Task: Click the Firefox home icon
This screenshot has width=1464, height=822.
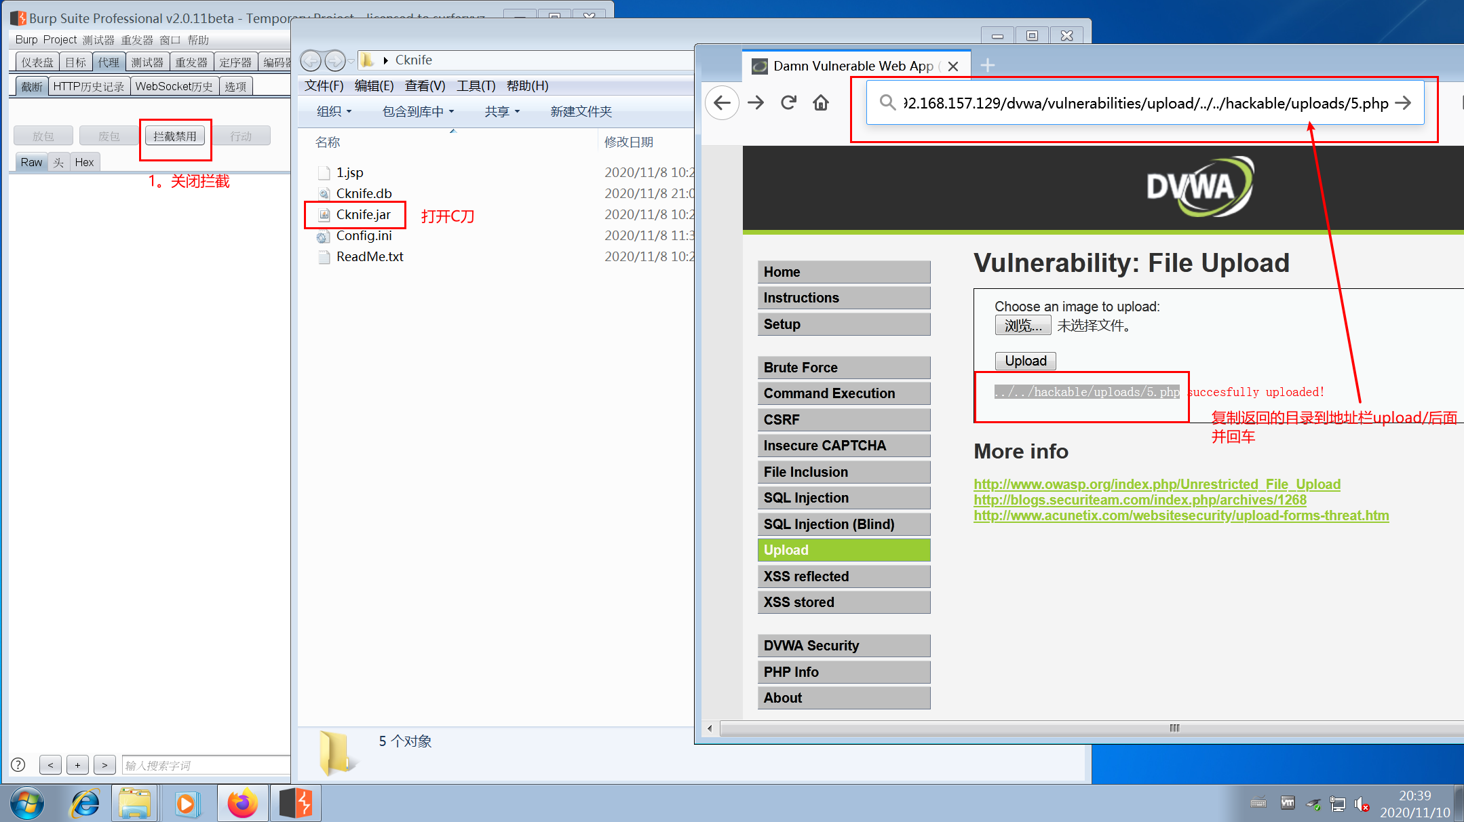Action: (x=821, y=103)
